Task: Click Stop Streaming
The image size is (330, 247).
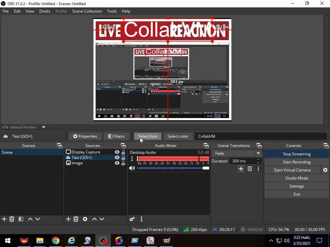Action: point(296,154)
